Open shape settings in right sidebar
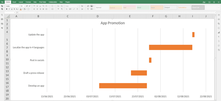The height and width of the screenshot is (101, 221). click(219, 24)
